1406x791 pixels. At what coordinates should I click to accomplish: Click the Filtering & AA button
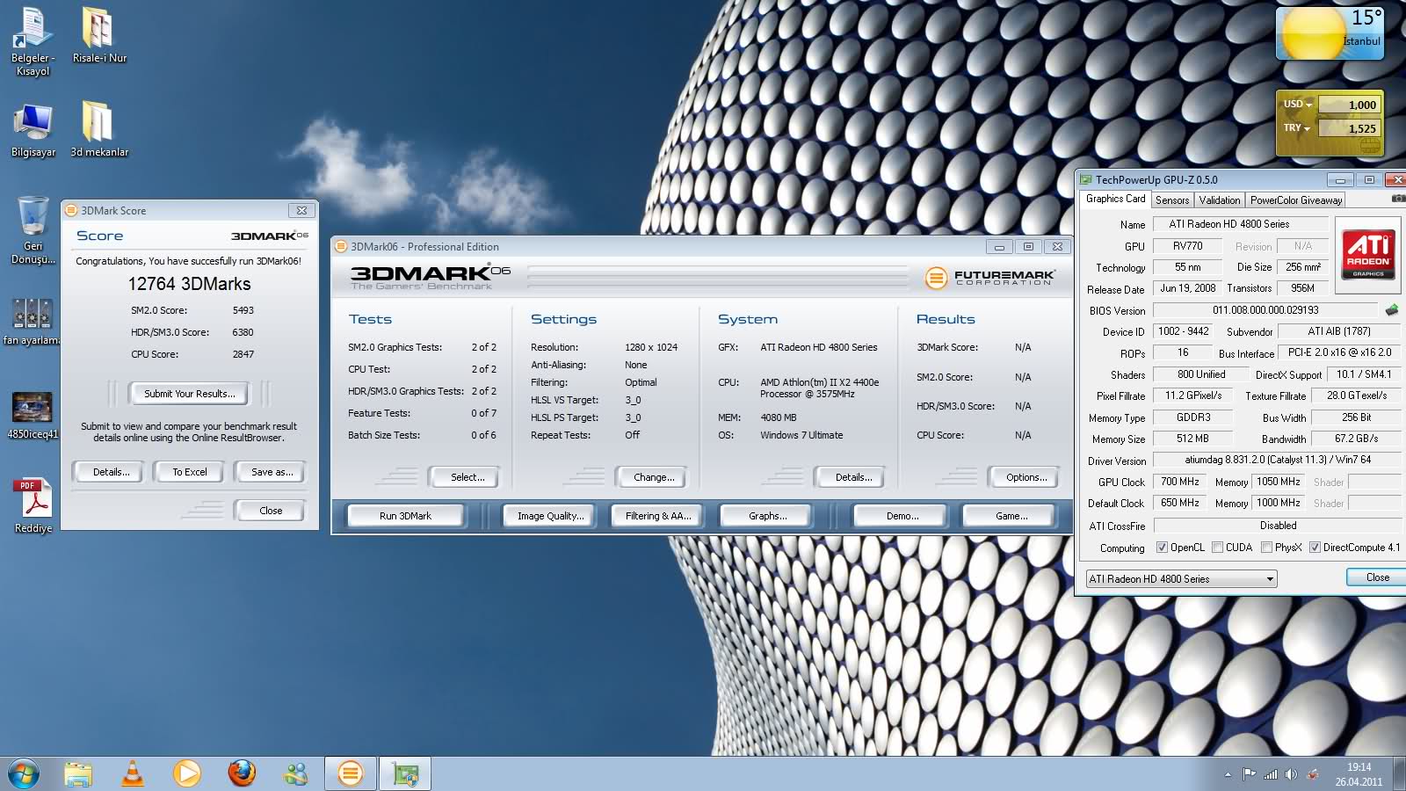[658, 516]
